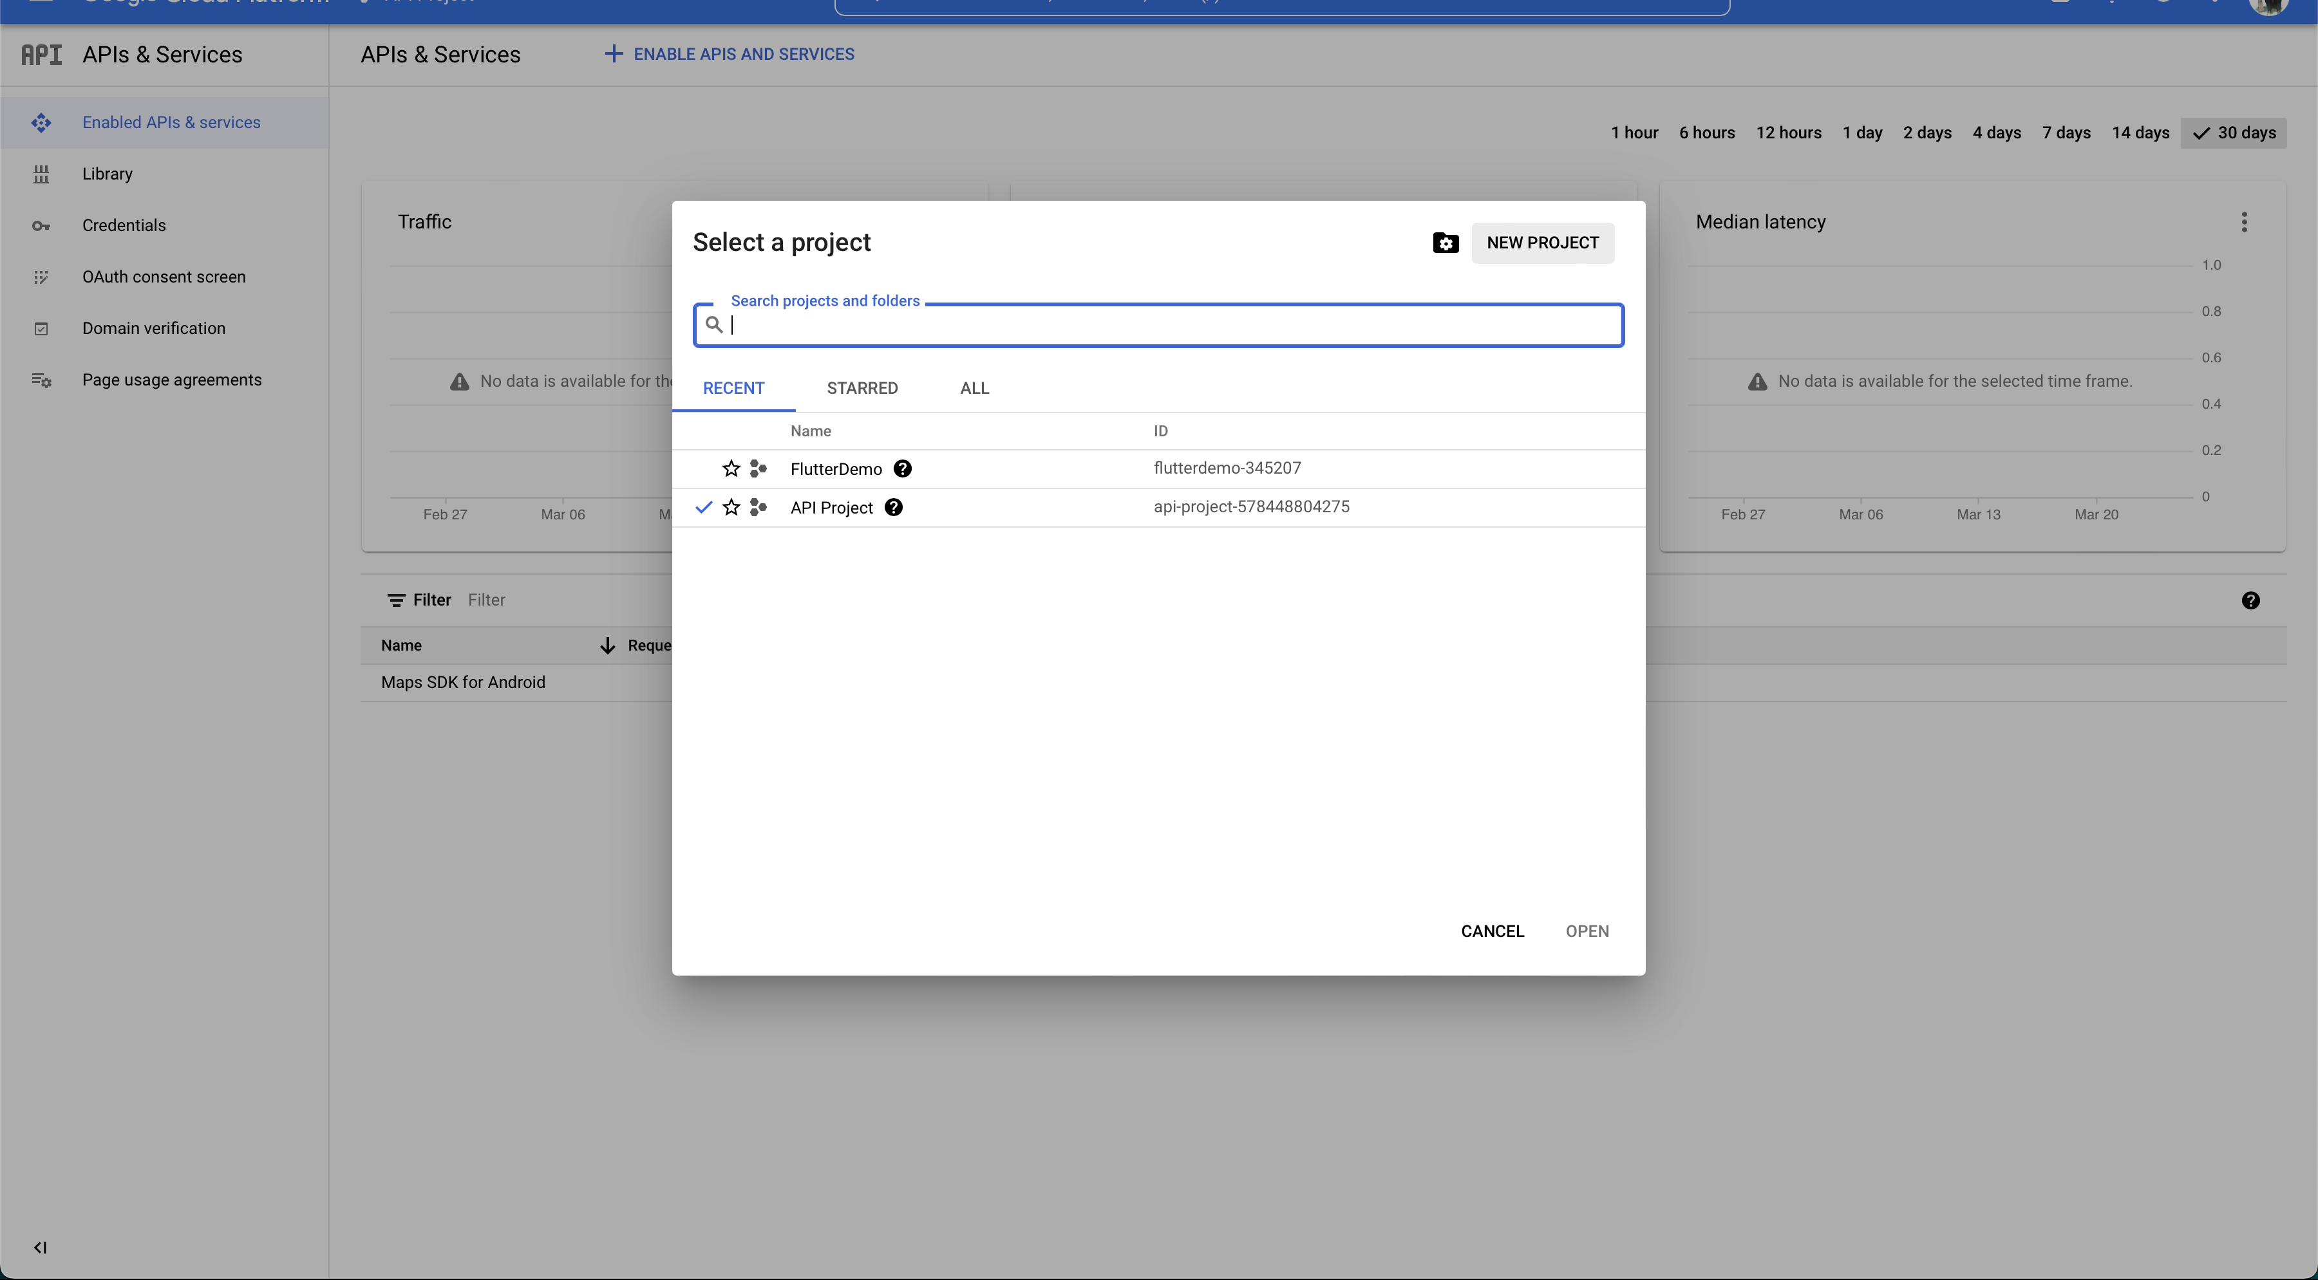
Task: Switch to the ALL tab
Action: click(x=975, y=387)
